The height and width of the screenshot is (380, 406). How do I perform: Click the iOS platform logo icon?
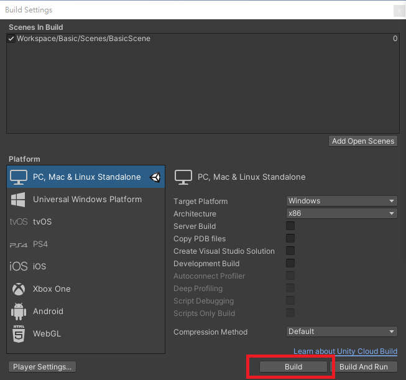tap(19, 266)
